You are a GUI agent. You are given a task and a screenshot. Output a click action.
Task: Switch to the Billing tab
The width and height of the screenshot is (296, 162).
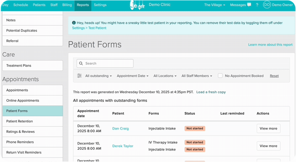pos(67,5)
